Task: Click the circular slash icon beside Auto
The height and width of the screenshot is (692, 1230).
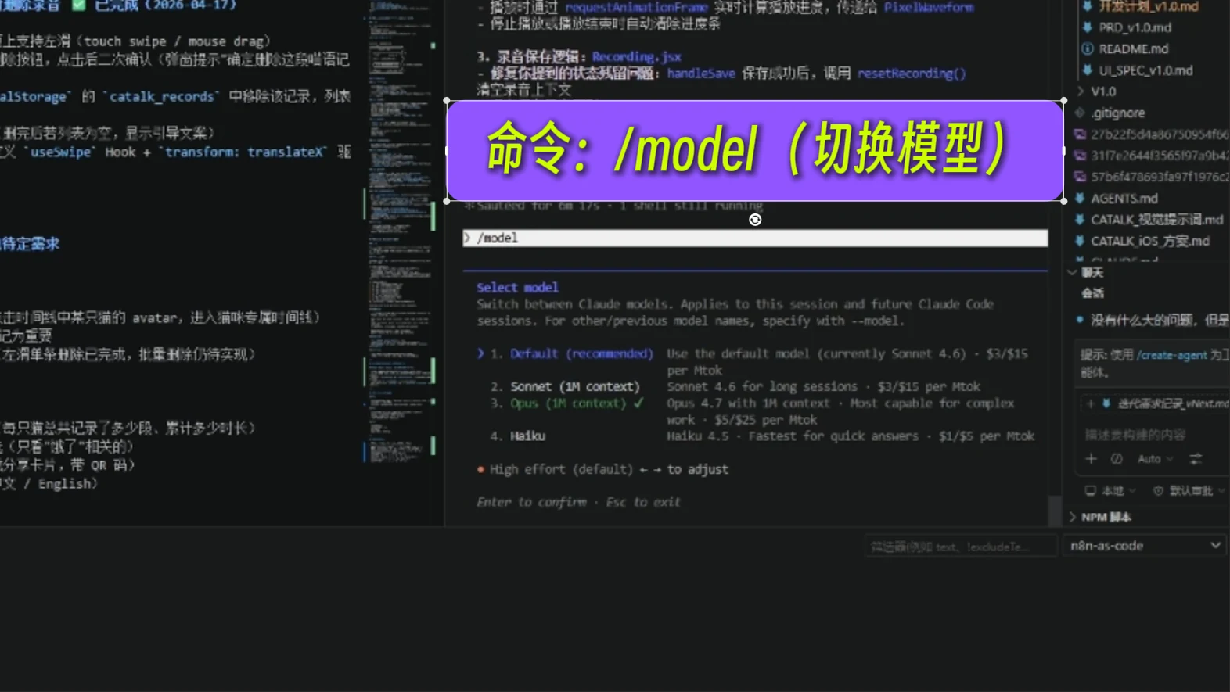Action: 1117,459
